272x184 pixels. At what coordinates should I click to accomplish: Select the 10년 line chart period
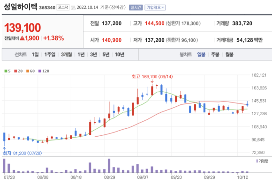coord(120,55)
